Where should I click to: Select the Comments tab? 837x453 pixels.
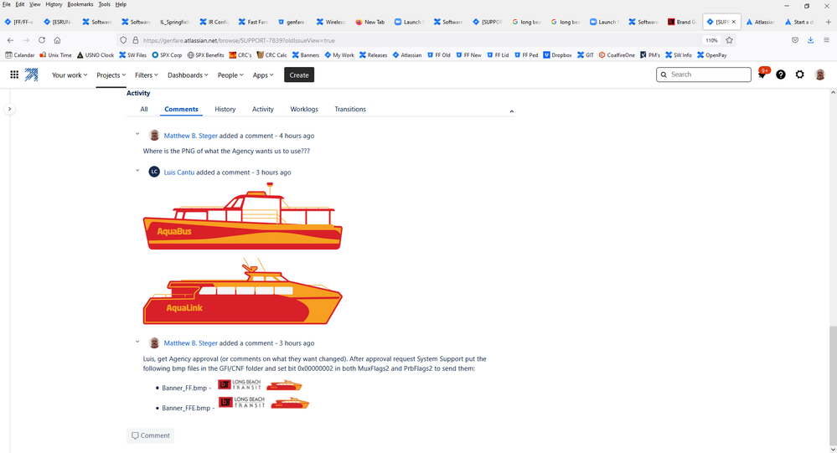(181, 109)
